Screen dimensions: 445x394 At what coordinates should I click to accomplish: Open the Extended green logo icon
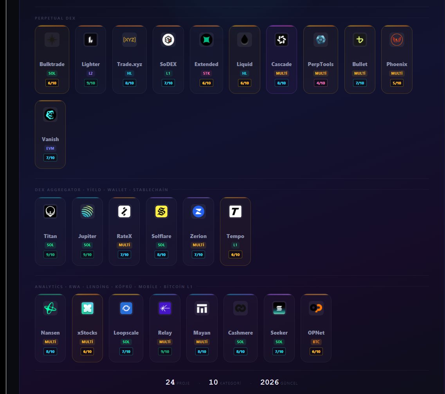(x=206, y=40)
